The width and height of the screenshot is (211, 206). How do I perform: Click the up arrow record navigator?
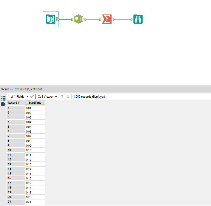[62, 97]
